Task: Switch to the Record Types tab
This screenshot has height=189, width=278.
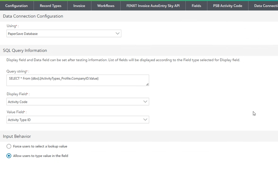Action: click(x=51, y=6)
